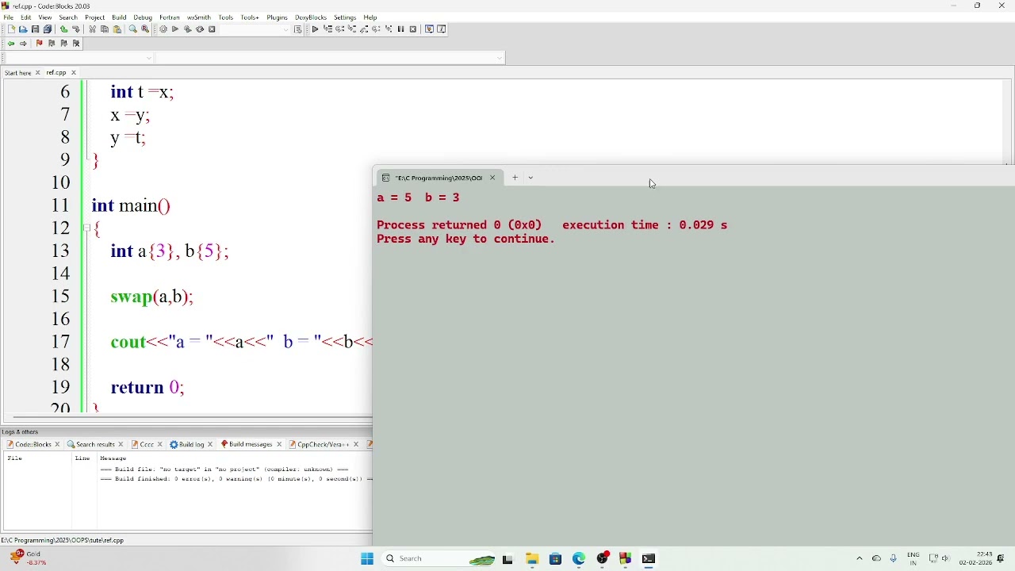Open the CppCheck/Vera++ log tab
Image resolution: width=1015 pixels, height=571 pixels.
(x=320, y=446)
